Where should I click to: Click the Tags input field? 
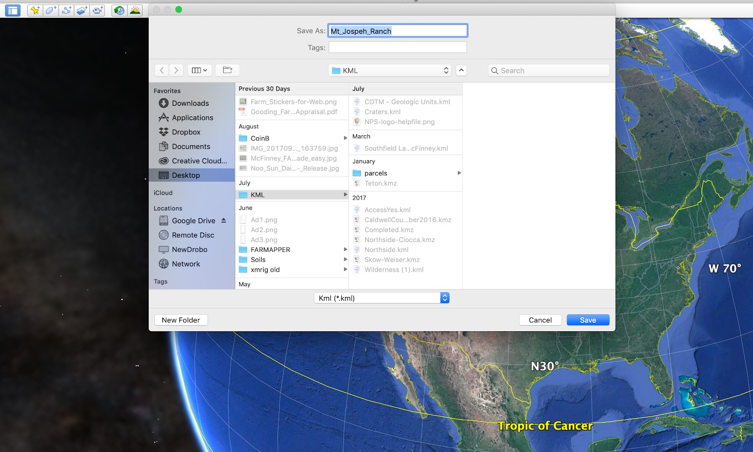pyautogui.click(x=398, y=47)
